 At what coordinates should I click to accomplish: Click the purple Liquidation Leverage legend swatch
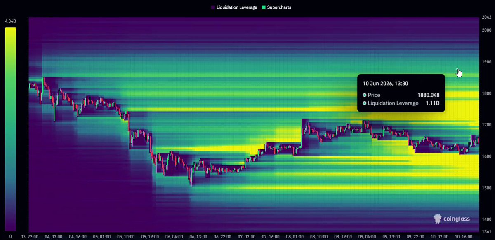(213, 7)
